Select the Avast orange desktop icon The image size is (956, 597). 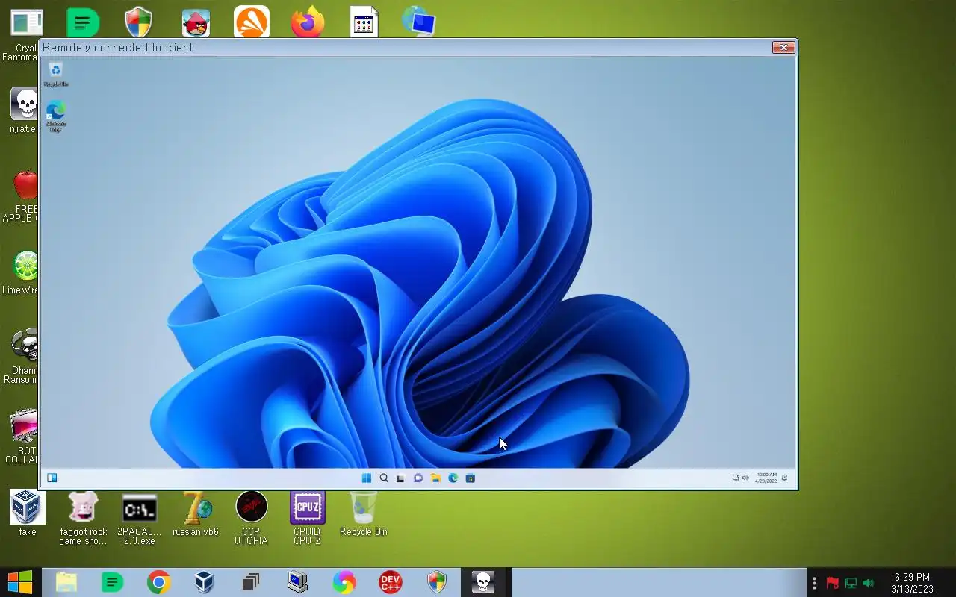[x=252, y=22]
